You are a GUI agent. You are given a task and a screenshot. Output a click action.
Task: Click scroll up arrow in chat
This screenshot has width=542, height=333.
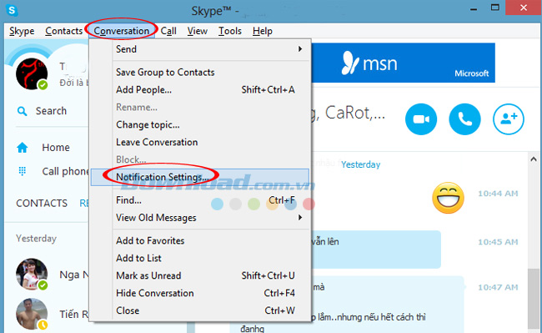click(534, 159)
